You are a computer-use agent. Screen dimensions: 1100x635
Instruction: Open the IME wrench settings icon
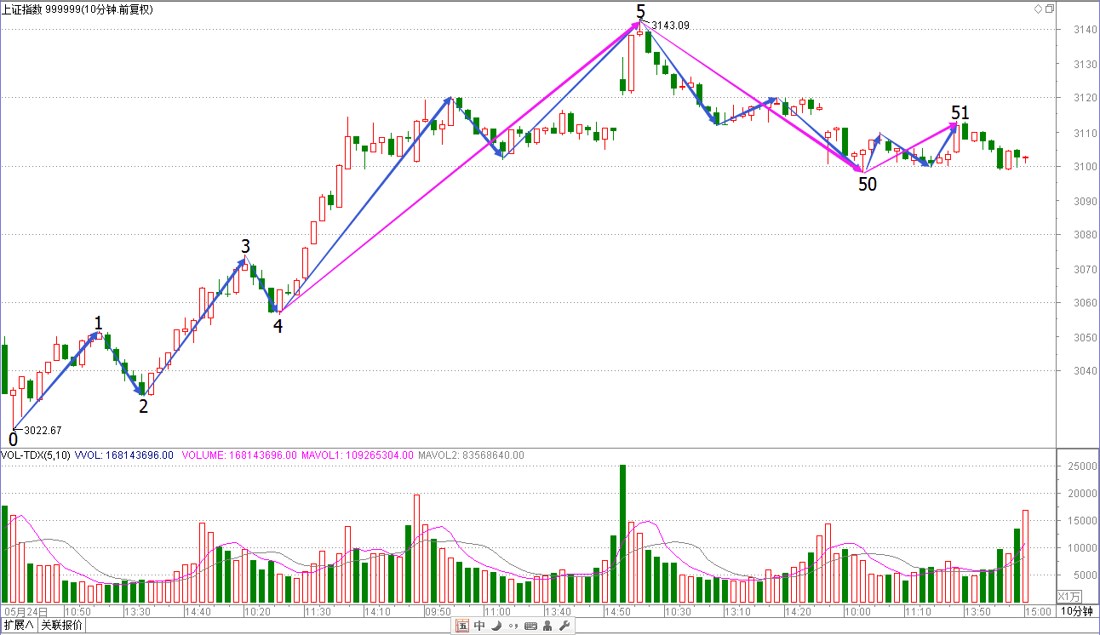coord(563,626)
